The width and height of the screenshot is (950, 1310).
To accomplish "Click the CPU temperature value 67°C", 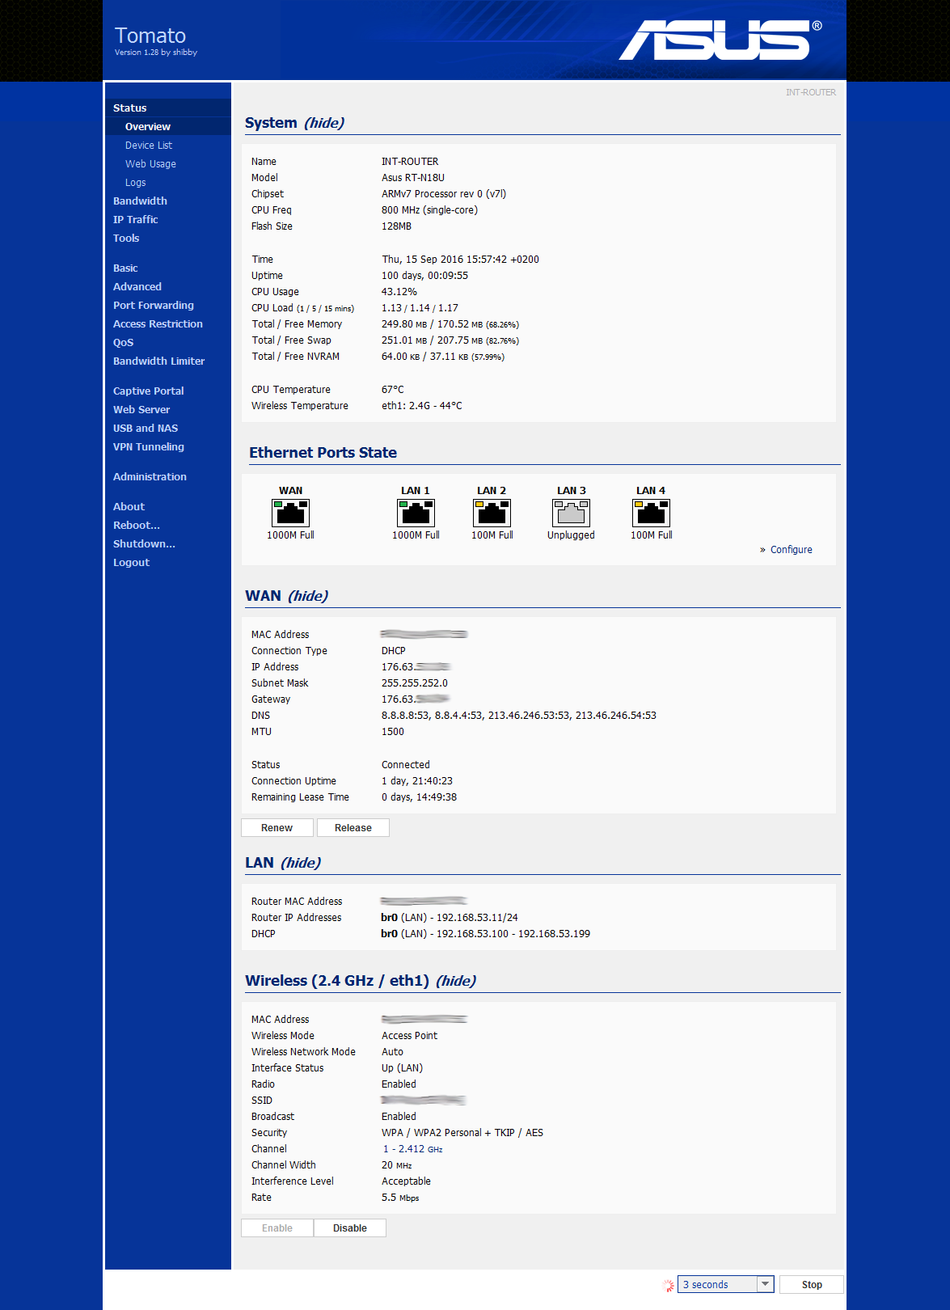I will [393, 390].
